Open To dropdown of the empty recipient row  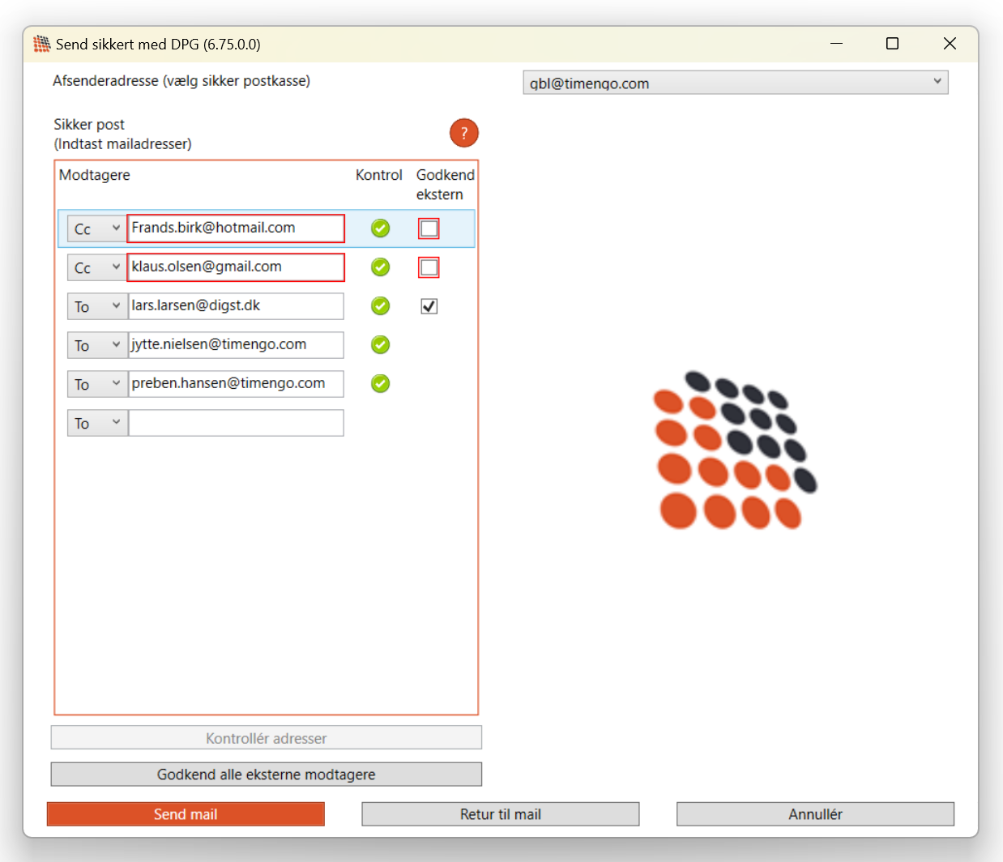pos(97,423)
